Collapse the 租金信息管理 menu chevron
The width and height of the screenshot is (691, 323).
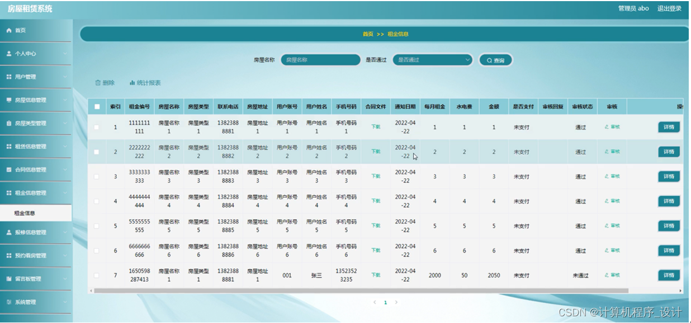[65, 193]
